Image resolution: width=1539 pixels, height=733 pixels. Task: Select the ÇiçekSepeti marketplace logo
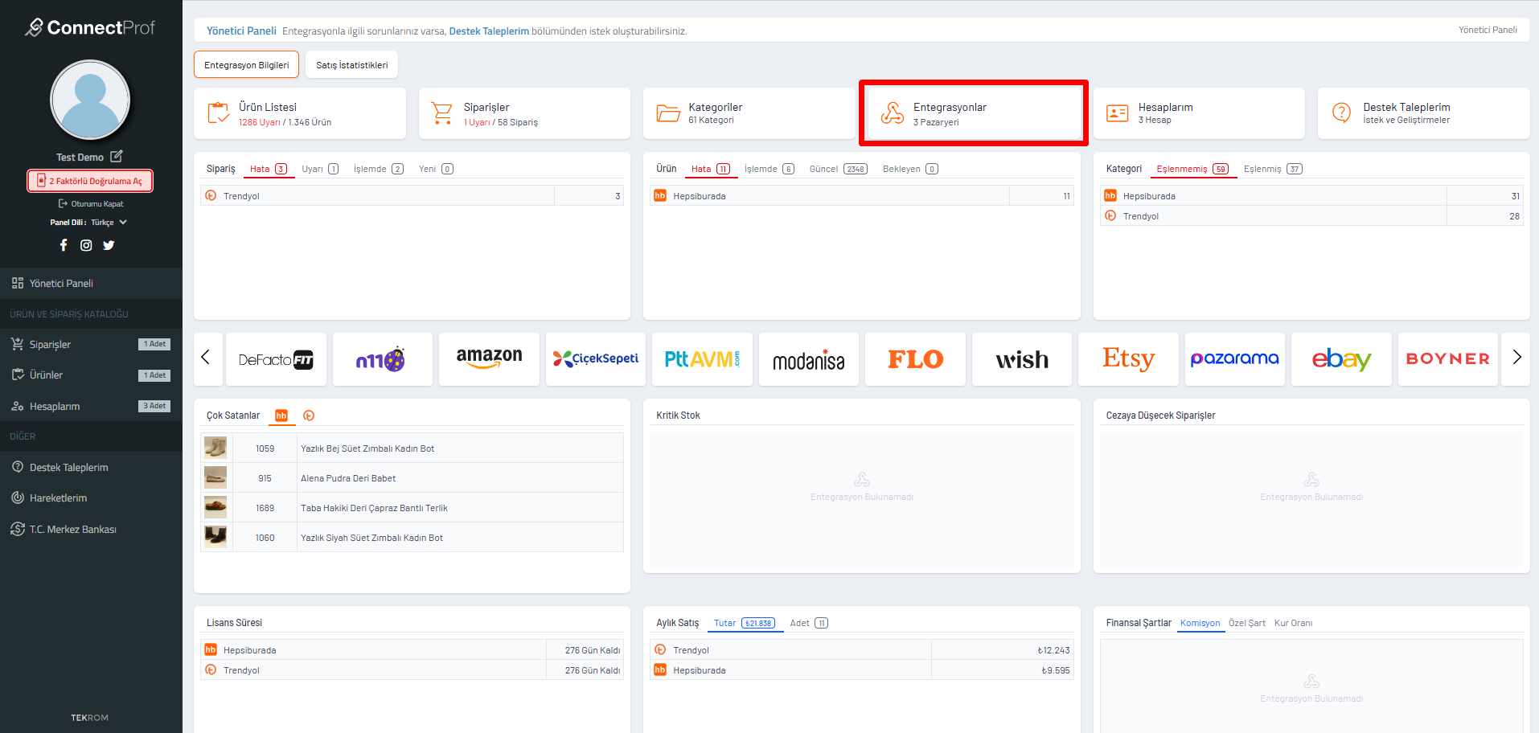[x=596, y=359]
